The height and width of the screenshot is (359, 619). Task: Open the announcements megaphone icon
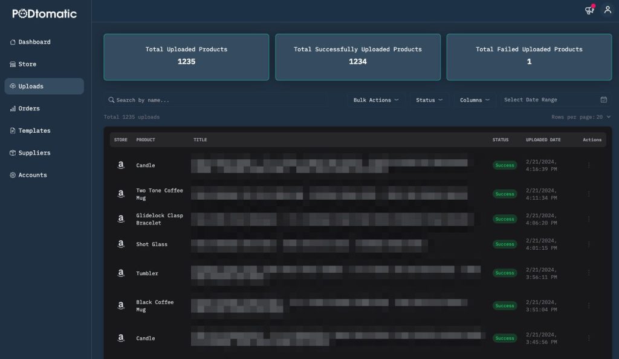tap(589, 10)
